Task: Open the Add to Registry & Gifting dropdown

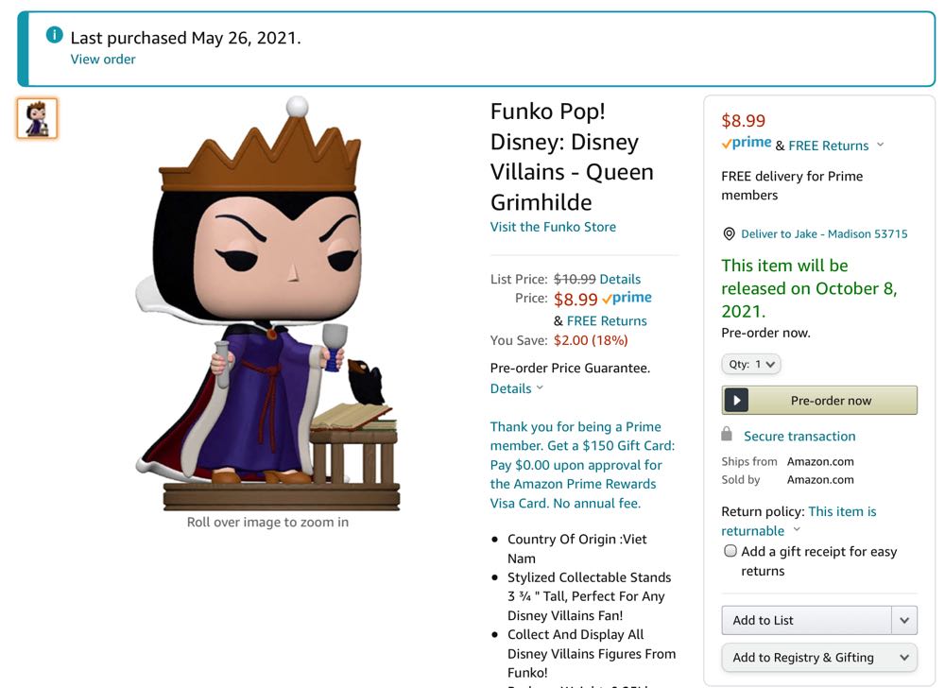Action: (x=904, y=658)
